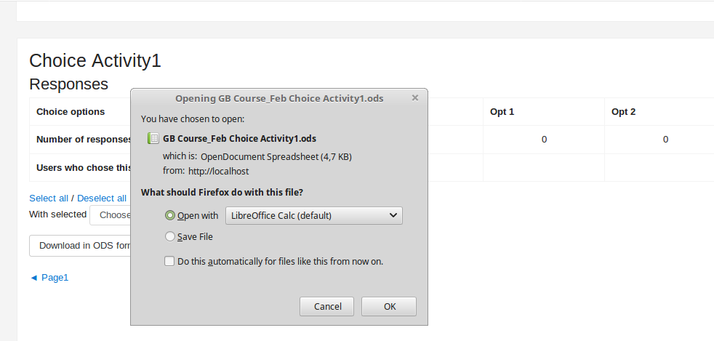
Task: Open the With selected Choose dropdown
Action: pyautogui.click(x=111, y=215)
